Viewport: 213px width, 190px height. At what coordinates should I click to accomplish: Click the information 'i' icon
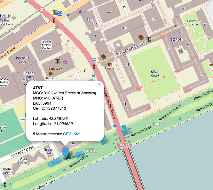coord(84,70)
